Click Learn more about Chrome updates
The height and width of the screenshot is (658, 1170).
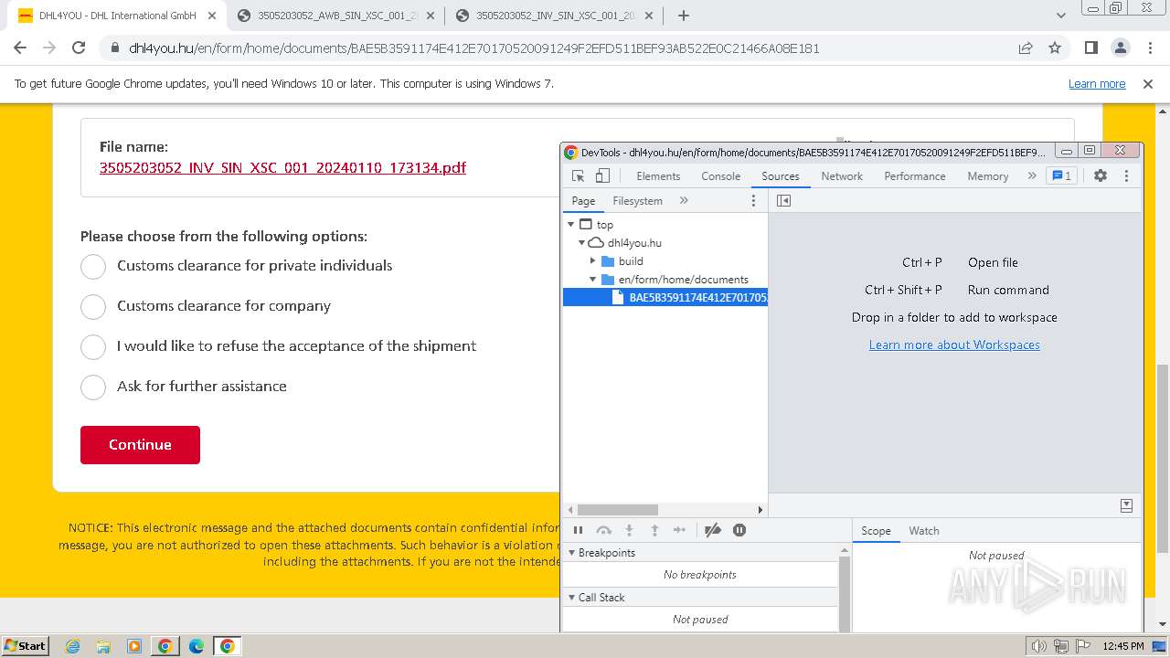tap(1097, 83)
